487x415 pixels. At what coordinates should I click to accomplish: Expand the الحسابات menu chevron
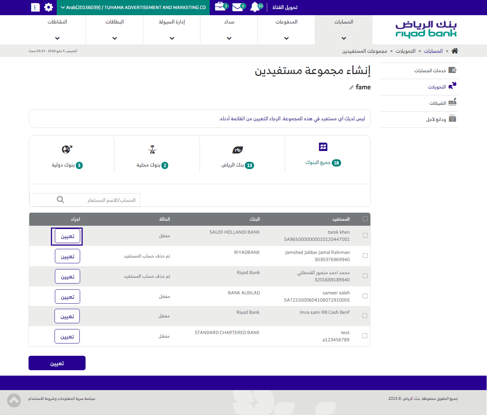coord(344,38)
